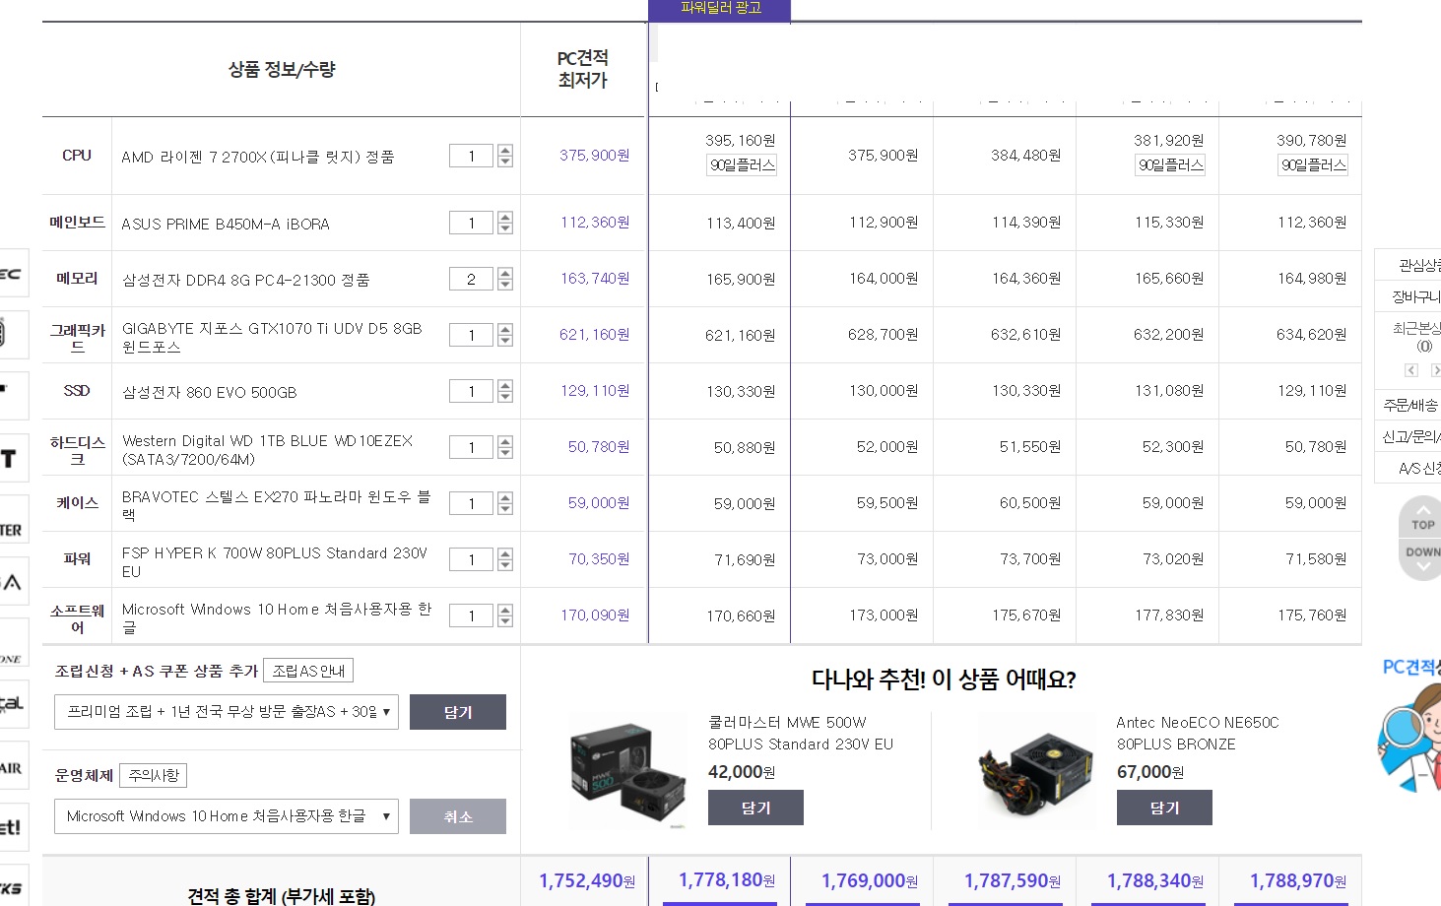Open 장바구니 in the right sidebar
The width and height of the screenshot is (1441, 906).
pos(1416,296)
